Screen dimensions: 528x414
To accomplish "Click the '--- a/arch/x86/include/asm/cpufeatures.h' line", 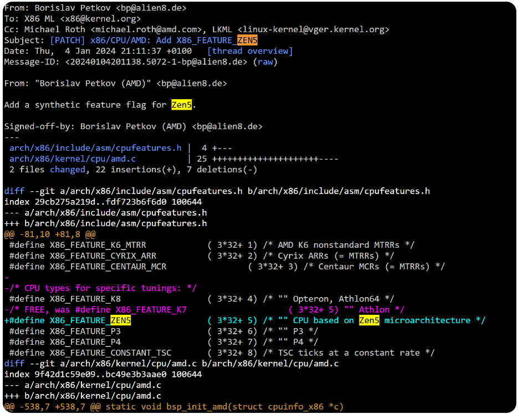I will (x=105, y=213).
